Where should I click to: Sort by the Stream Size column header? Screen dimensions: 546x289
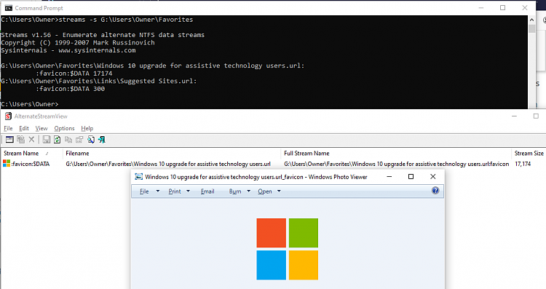(x=529, y=153)
